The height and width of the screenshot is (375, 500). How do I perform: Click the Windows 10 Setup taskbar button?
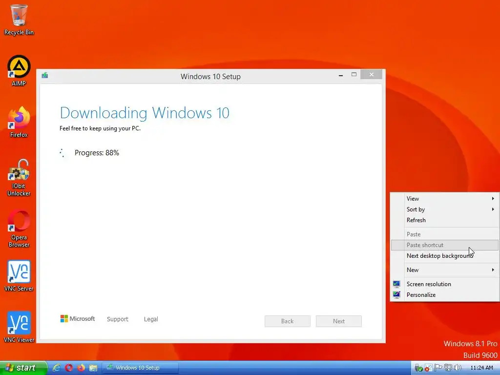[x=140, y=368]
